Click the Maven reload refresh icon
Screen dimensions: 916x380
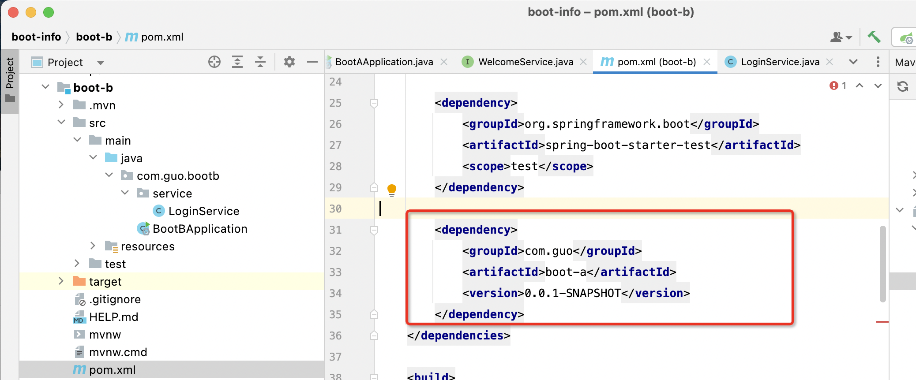click(903, 86)
